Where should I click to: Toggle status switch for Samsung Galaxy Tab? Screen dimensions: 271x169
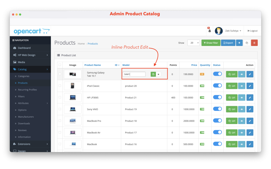coord(217,74)
